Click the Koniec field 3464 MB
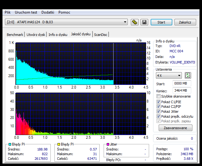 click(182, 90)
